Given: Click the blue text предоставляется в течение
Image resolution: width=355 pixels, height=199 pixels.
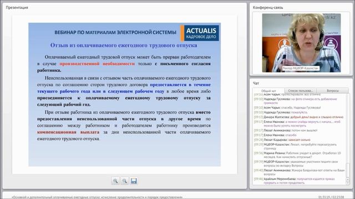Looking at the screenshot, I should (180, 85).
